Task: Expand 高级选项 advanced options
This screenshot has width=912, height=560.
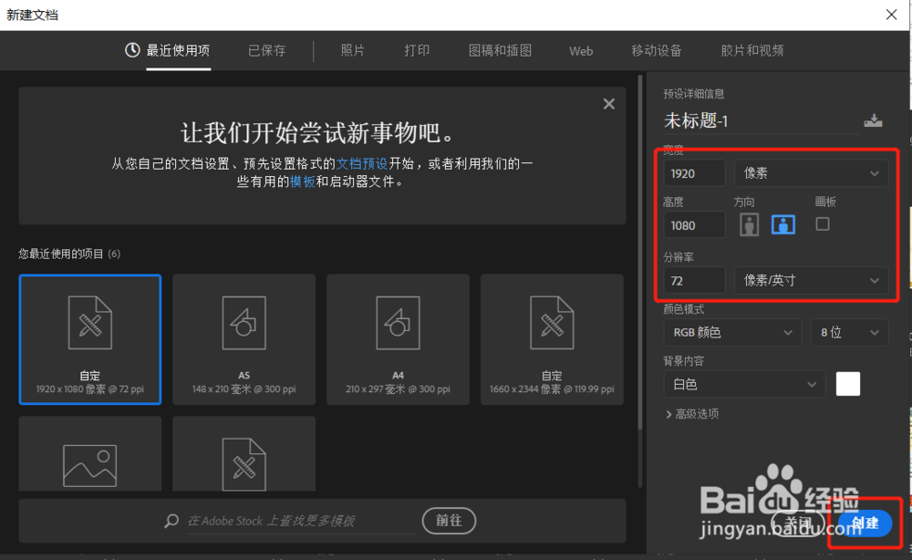Action: point(692,414)
